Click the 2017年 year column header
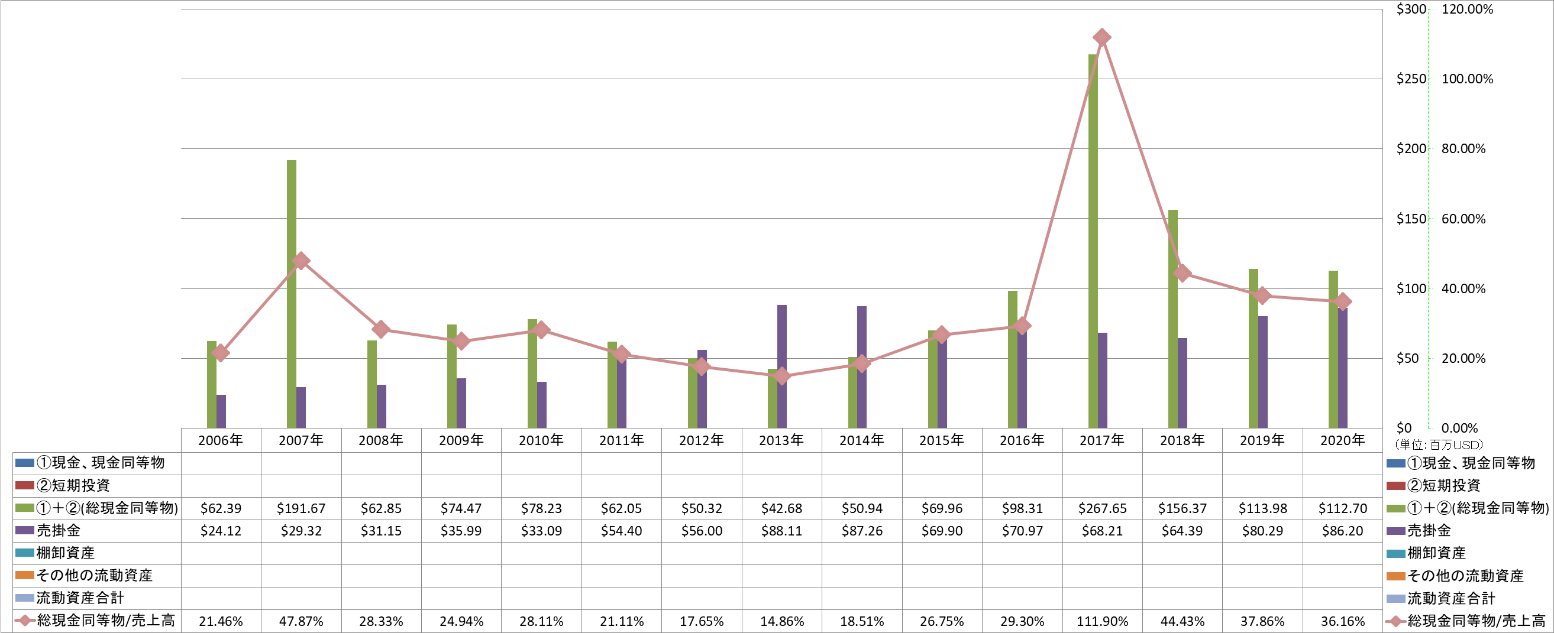Viewport: 1554px width, 633px height. [1102, 440]
